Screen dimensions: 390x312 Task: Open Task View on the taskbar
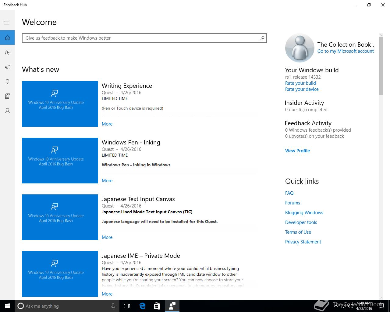pos(127,306)
